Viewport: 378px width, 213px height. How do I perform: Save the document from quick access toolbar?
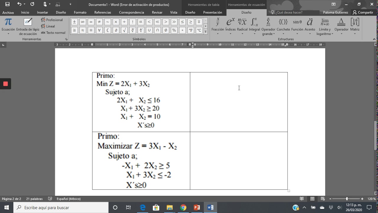point(7,4)
